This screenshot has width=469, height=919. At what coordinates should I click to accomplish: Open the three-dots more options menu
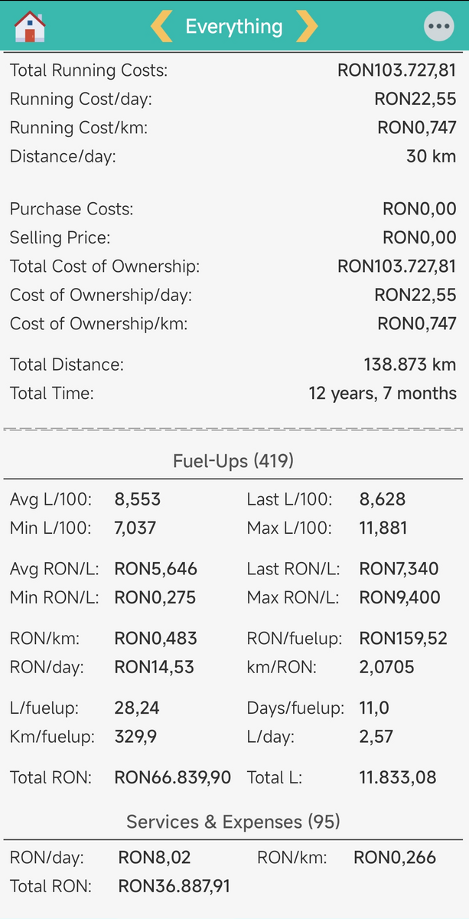pos(438,27)
